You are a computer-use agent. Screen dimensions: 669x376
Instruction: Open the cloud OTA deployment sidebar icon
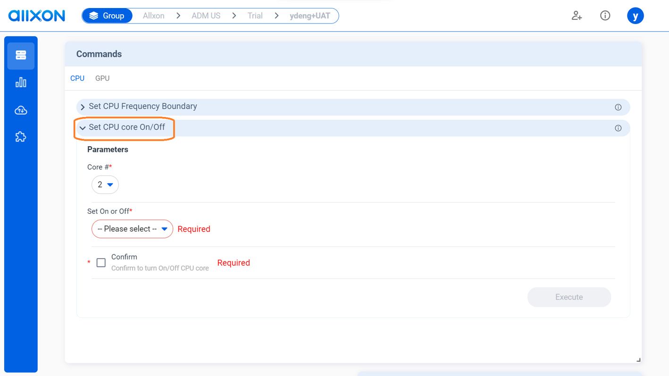(x=20, y=109)
